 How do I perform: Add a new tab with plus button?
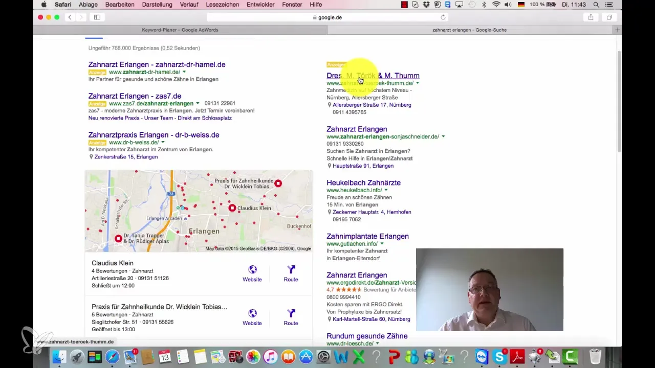[617, 30]
